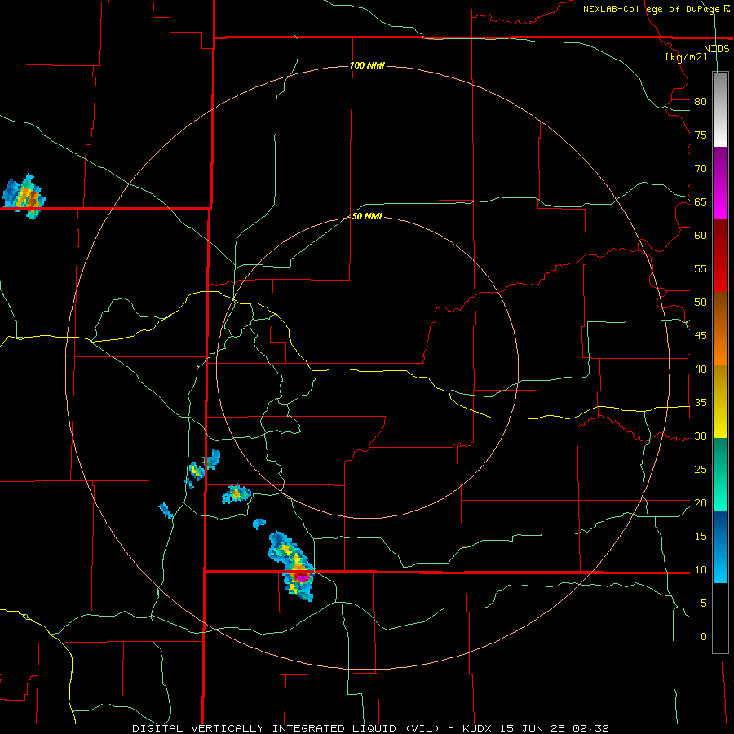Select the magenta-purple segment of color scale
734x734 pixels.
click(720, 183)
